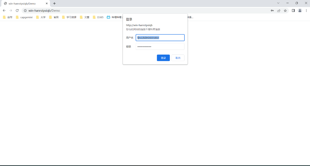Click the 用户名 username input field
This screenshot has width=310, height=166.
(x=160, y=38)
